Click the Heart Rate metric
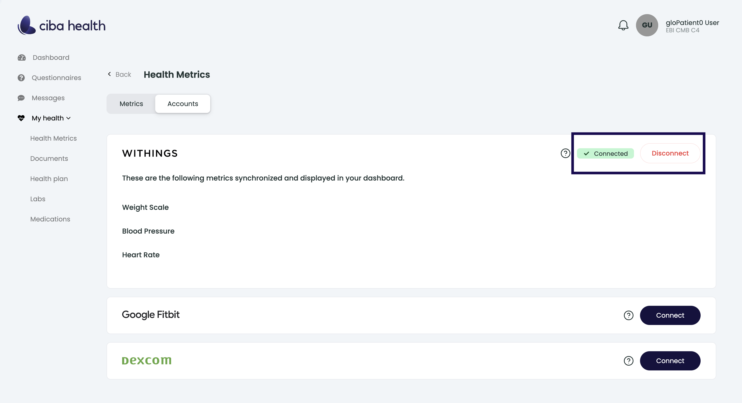742x403 pixels. tap(141, 255)
